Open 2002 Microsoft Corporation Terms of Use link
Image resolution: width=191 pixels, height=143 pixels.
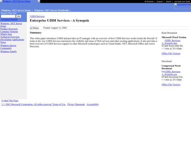[x=34, y=104]
